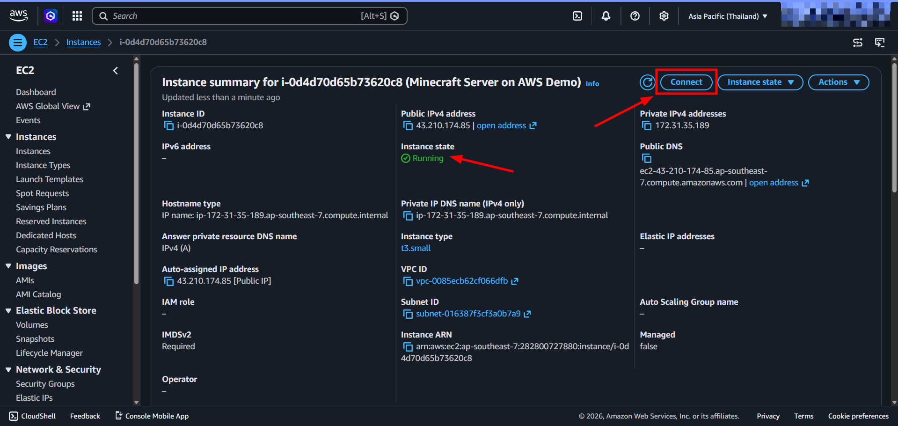
Task: Open the vpc-0085ecb62cf066dfb link
Action: point(462,281)
